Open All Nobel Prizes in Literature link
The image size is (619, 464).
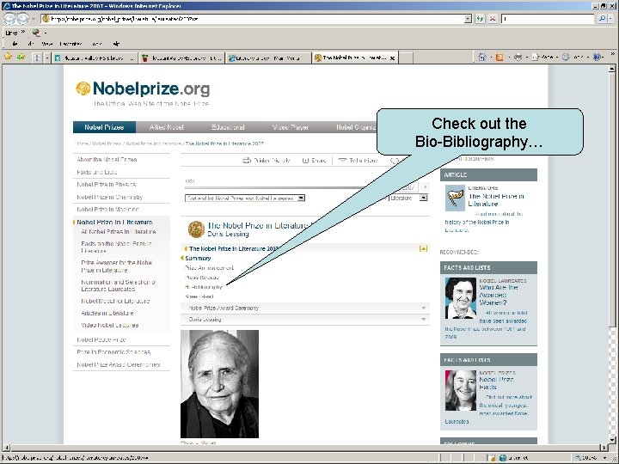tap(119, 232)
